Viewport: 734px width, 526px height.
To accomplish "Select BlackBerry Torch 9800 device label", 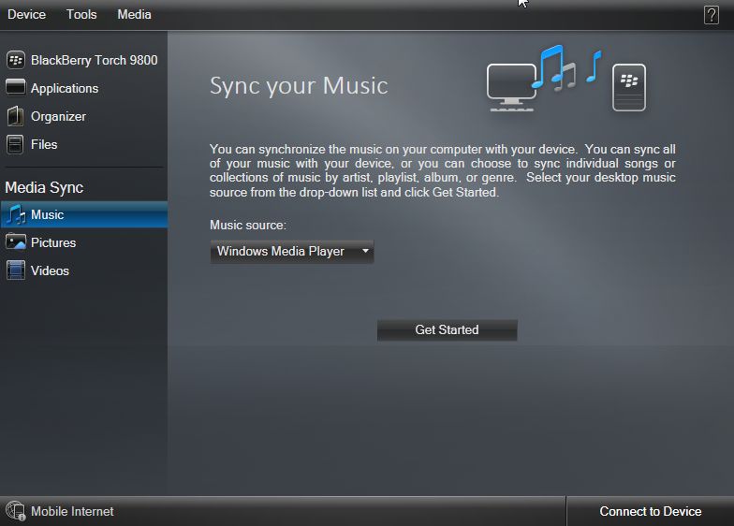I will [x=94, y=60].
